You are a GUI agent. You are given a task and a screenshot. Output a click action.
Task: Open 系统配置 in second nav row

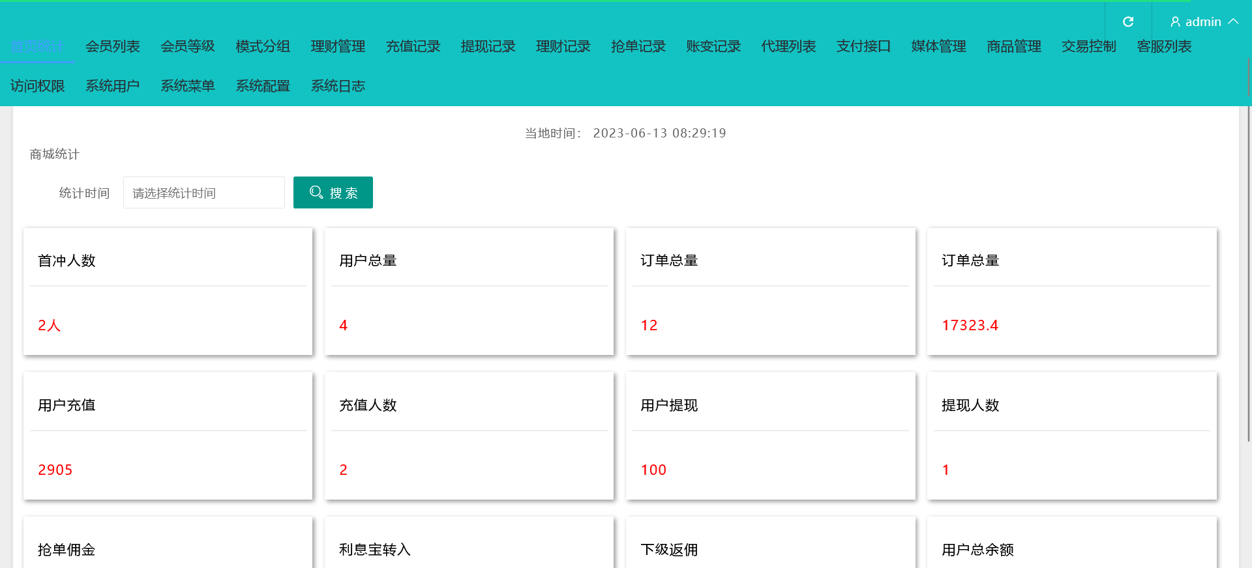tap(263, 86)
